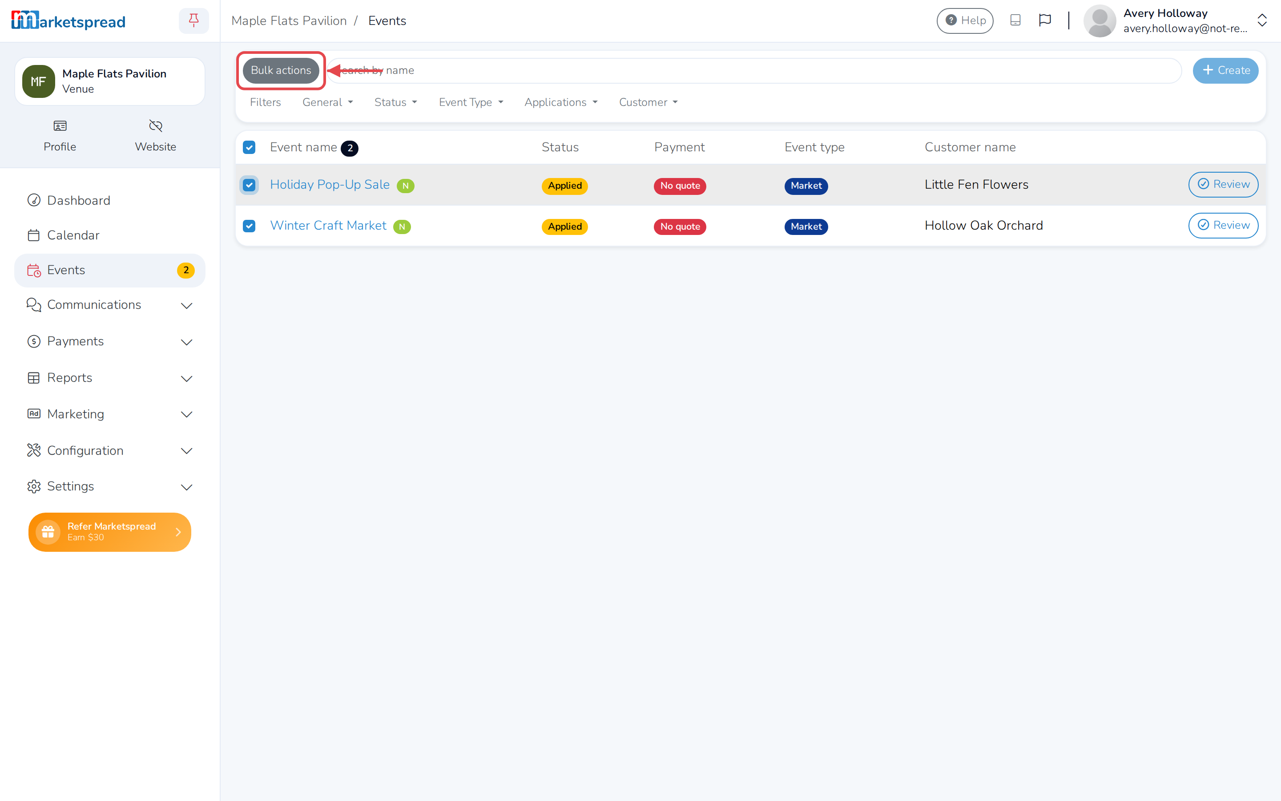The height and width of the screenshot is (801, 1281).
Task: Click the Marketspread logo
Action: 68,20
